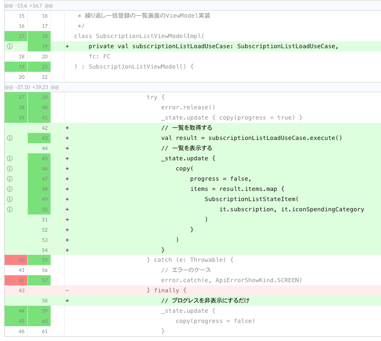Click the info icon beside line 48
The height and width of the screenshot is (341, 381).
click(x=10, y=189)
